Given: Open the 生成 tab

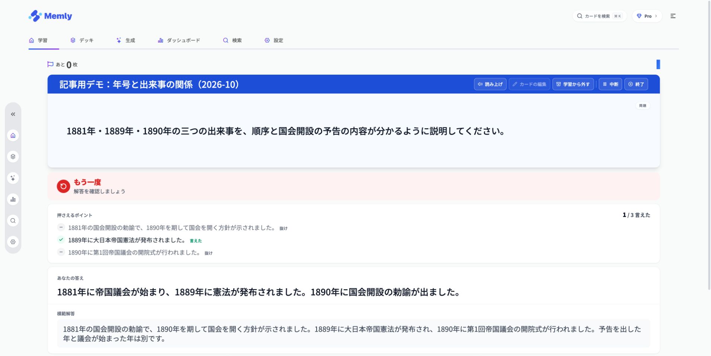Looking at the screenshot, I should (x=126, y=40).
